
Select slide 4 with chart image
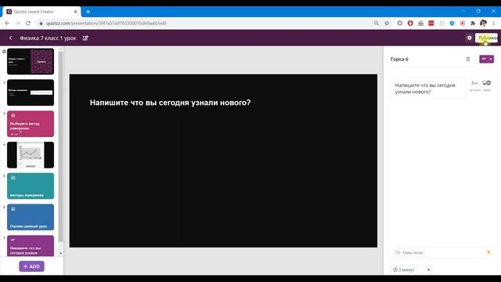[31, 155]
